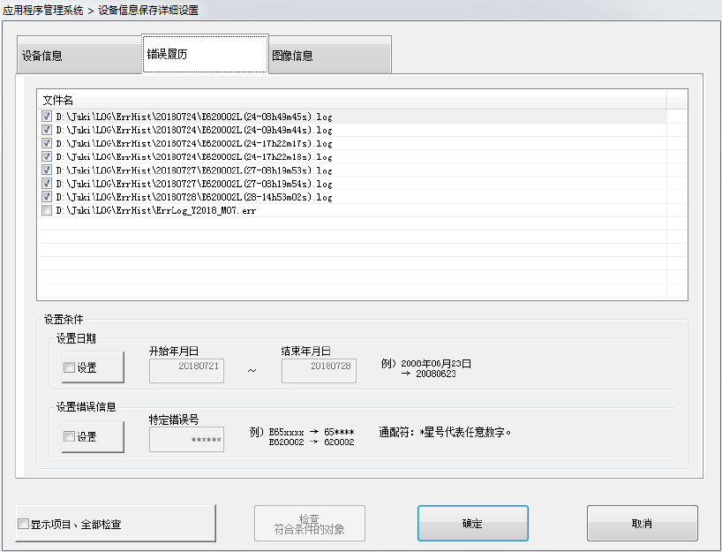The image size is (722, 552).
Task: Click the 开始年月日 date field
Action: (x=186, y=370)
